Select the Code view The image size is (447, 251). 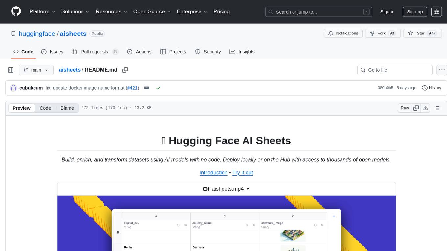(45, 108)
